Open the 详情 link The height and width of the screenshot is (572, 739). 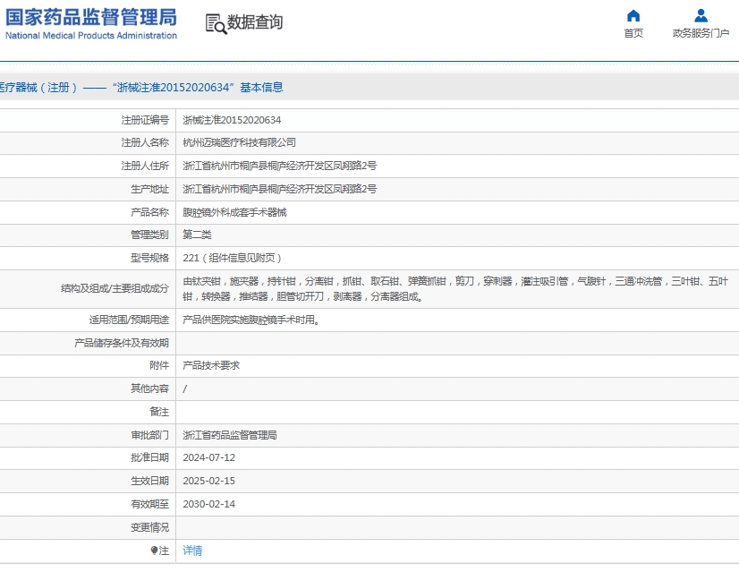(192, 551)
